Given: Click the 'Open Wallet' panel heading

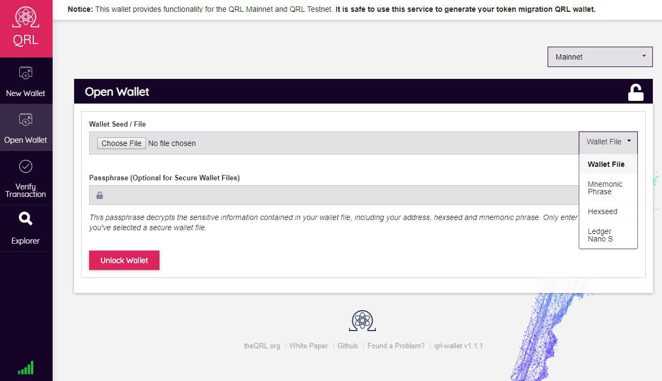Looking at the screenshot, I should coord(117,92).
